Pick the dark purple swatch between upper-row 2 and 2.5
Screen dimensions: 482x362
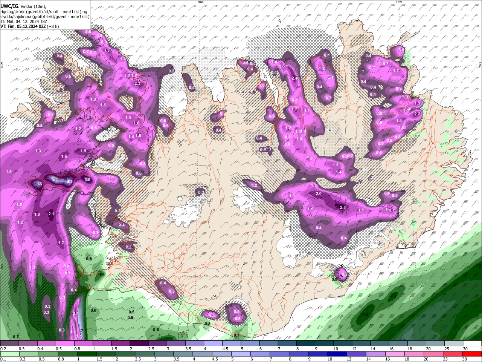pos(139,344)
